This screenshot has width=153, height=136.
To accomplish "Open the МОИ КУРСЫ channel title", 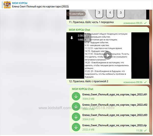I will [x=20, y=3].
